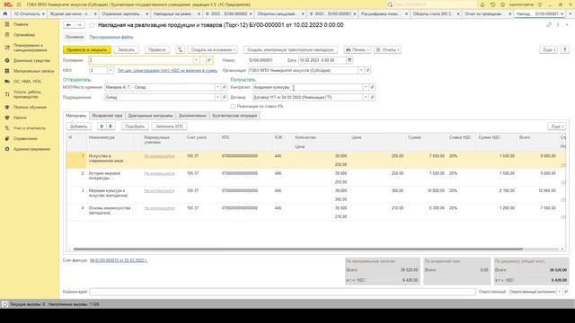Open Создать на основании dropdown
Screen dimensions: 575x323
213,49
